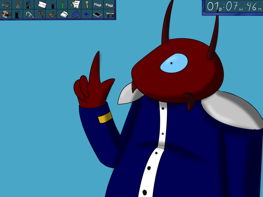Select the uncracked black phone item
The image size is (263, 197).
17,14
